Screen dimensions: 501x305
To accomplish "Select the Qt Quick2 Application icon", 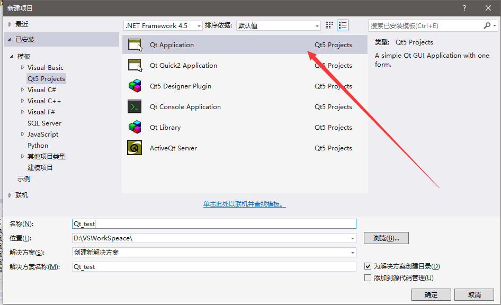I will pos(135,66).
